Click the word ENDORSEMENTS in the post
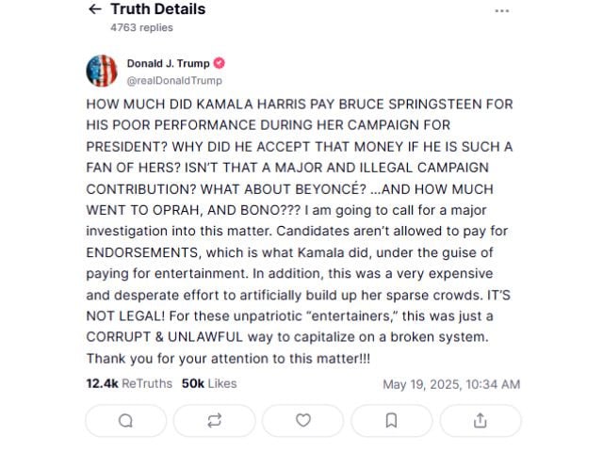 coord(142,252)
